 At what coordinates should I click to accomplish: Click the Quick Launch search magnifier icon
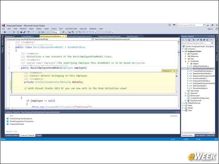[x=204, y=25]
